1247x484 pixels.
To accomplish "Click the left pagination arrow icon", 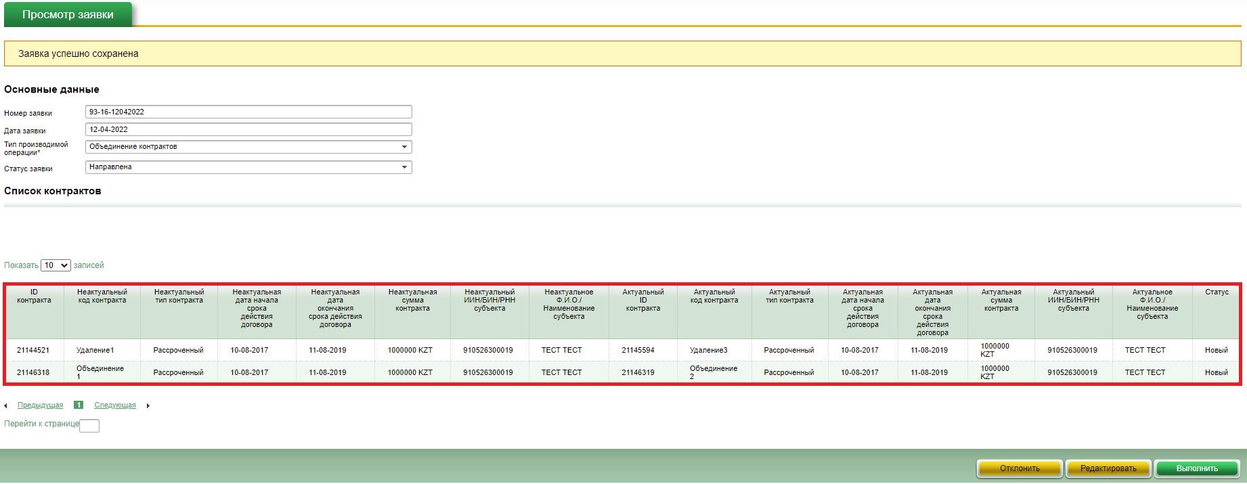I will (6, 406).
